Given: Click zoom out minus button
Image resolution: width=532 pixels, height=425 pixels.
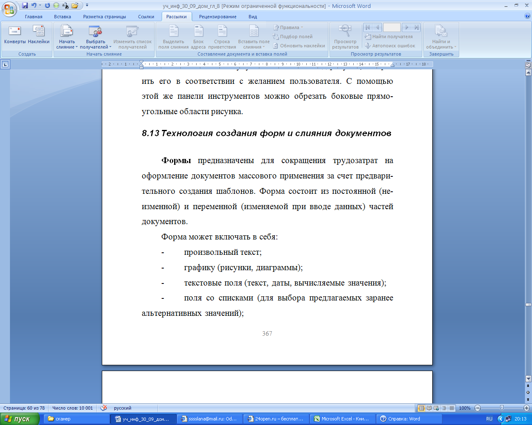Looking at the screenshot, I should click(478, 408).
